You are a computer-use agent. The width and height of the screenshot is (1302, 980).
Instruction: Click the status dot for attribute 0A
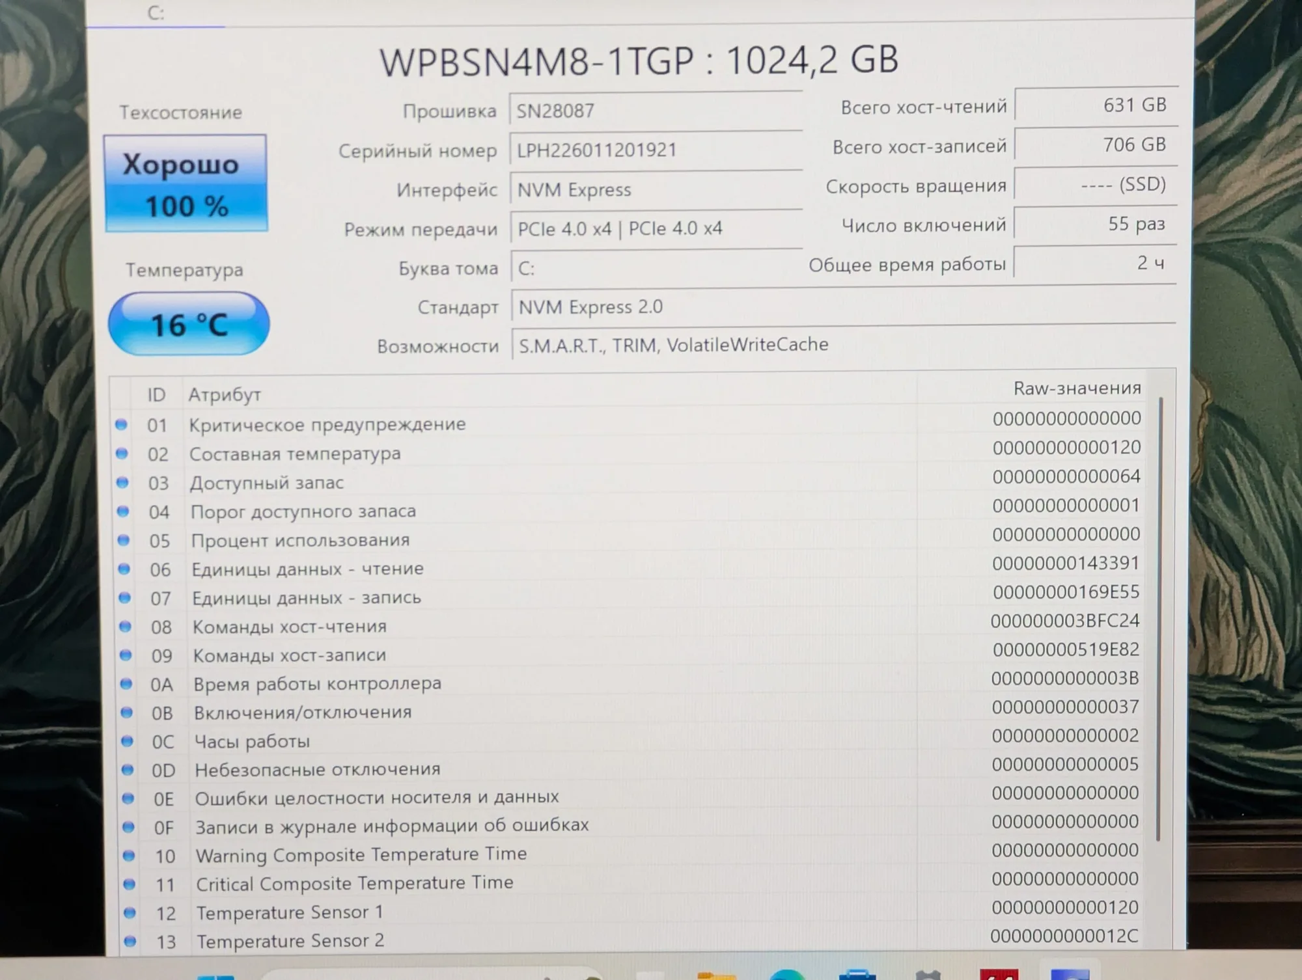click(126, 684)
